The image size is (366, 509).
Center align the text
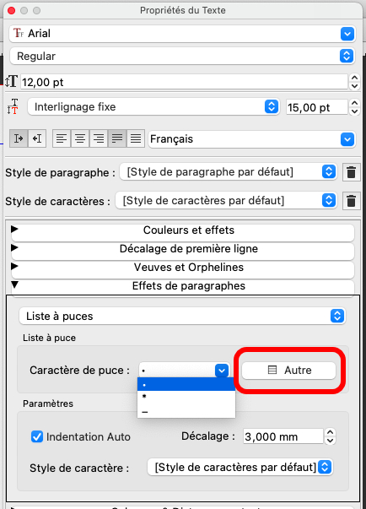(80, 138)
